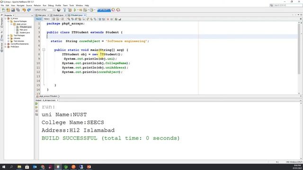Open the Navigate menu
Image resolution: width=303 pixels, height=170 pixels.
pyautogui.click(x=20, y=5)
